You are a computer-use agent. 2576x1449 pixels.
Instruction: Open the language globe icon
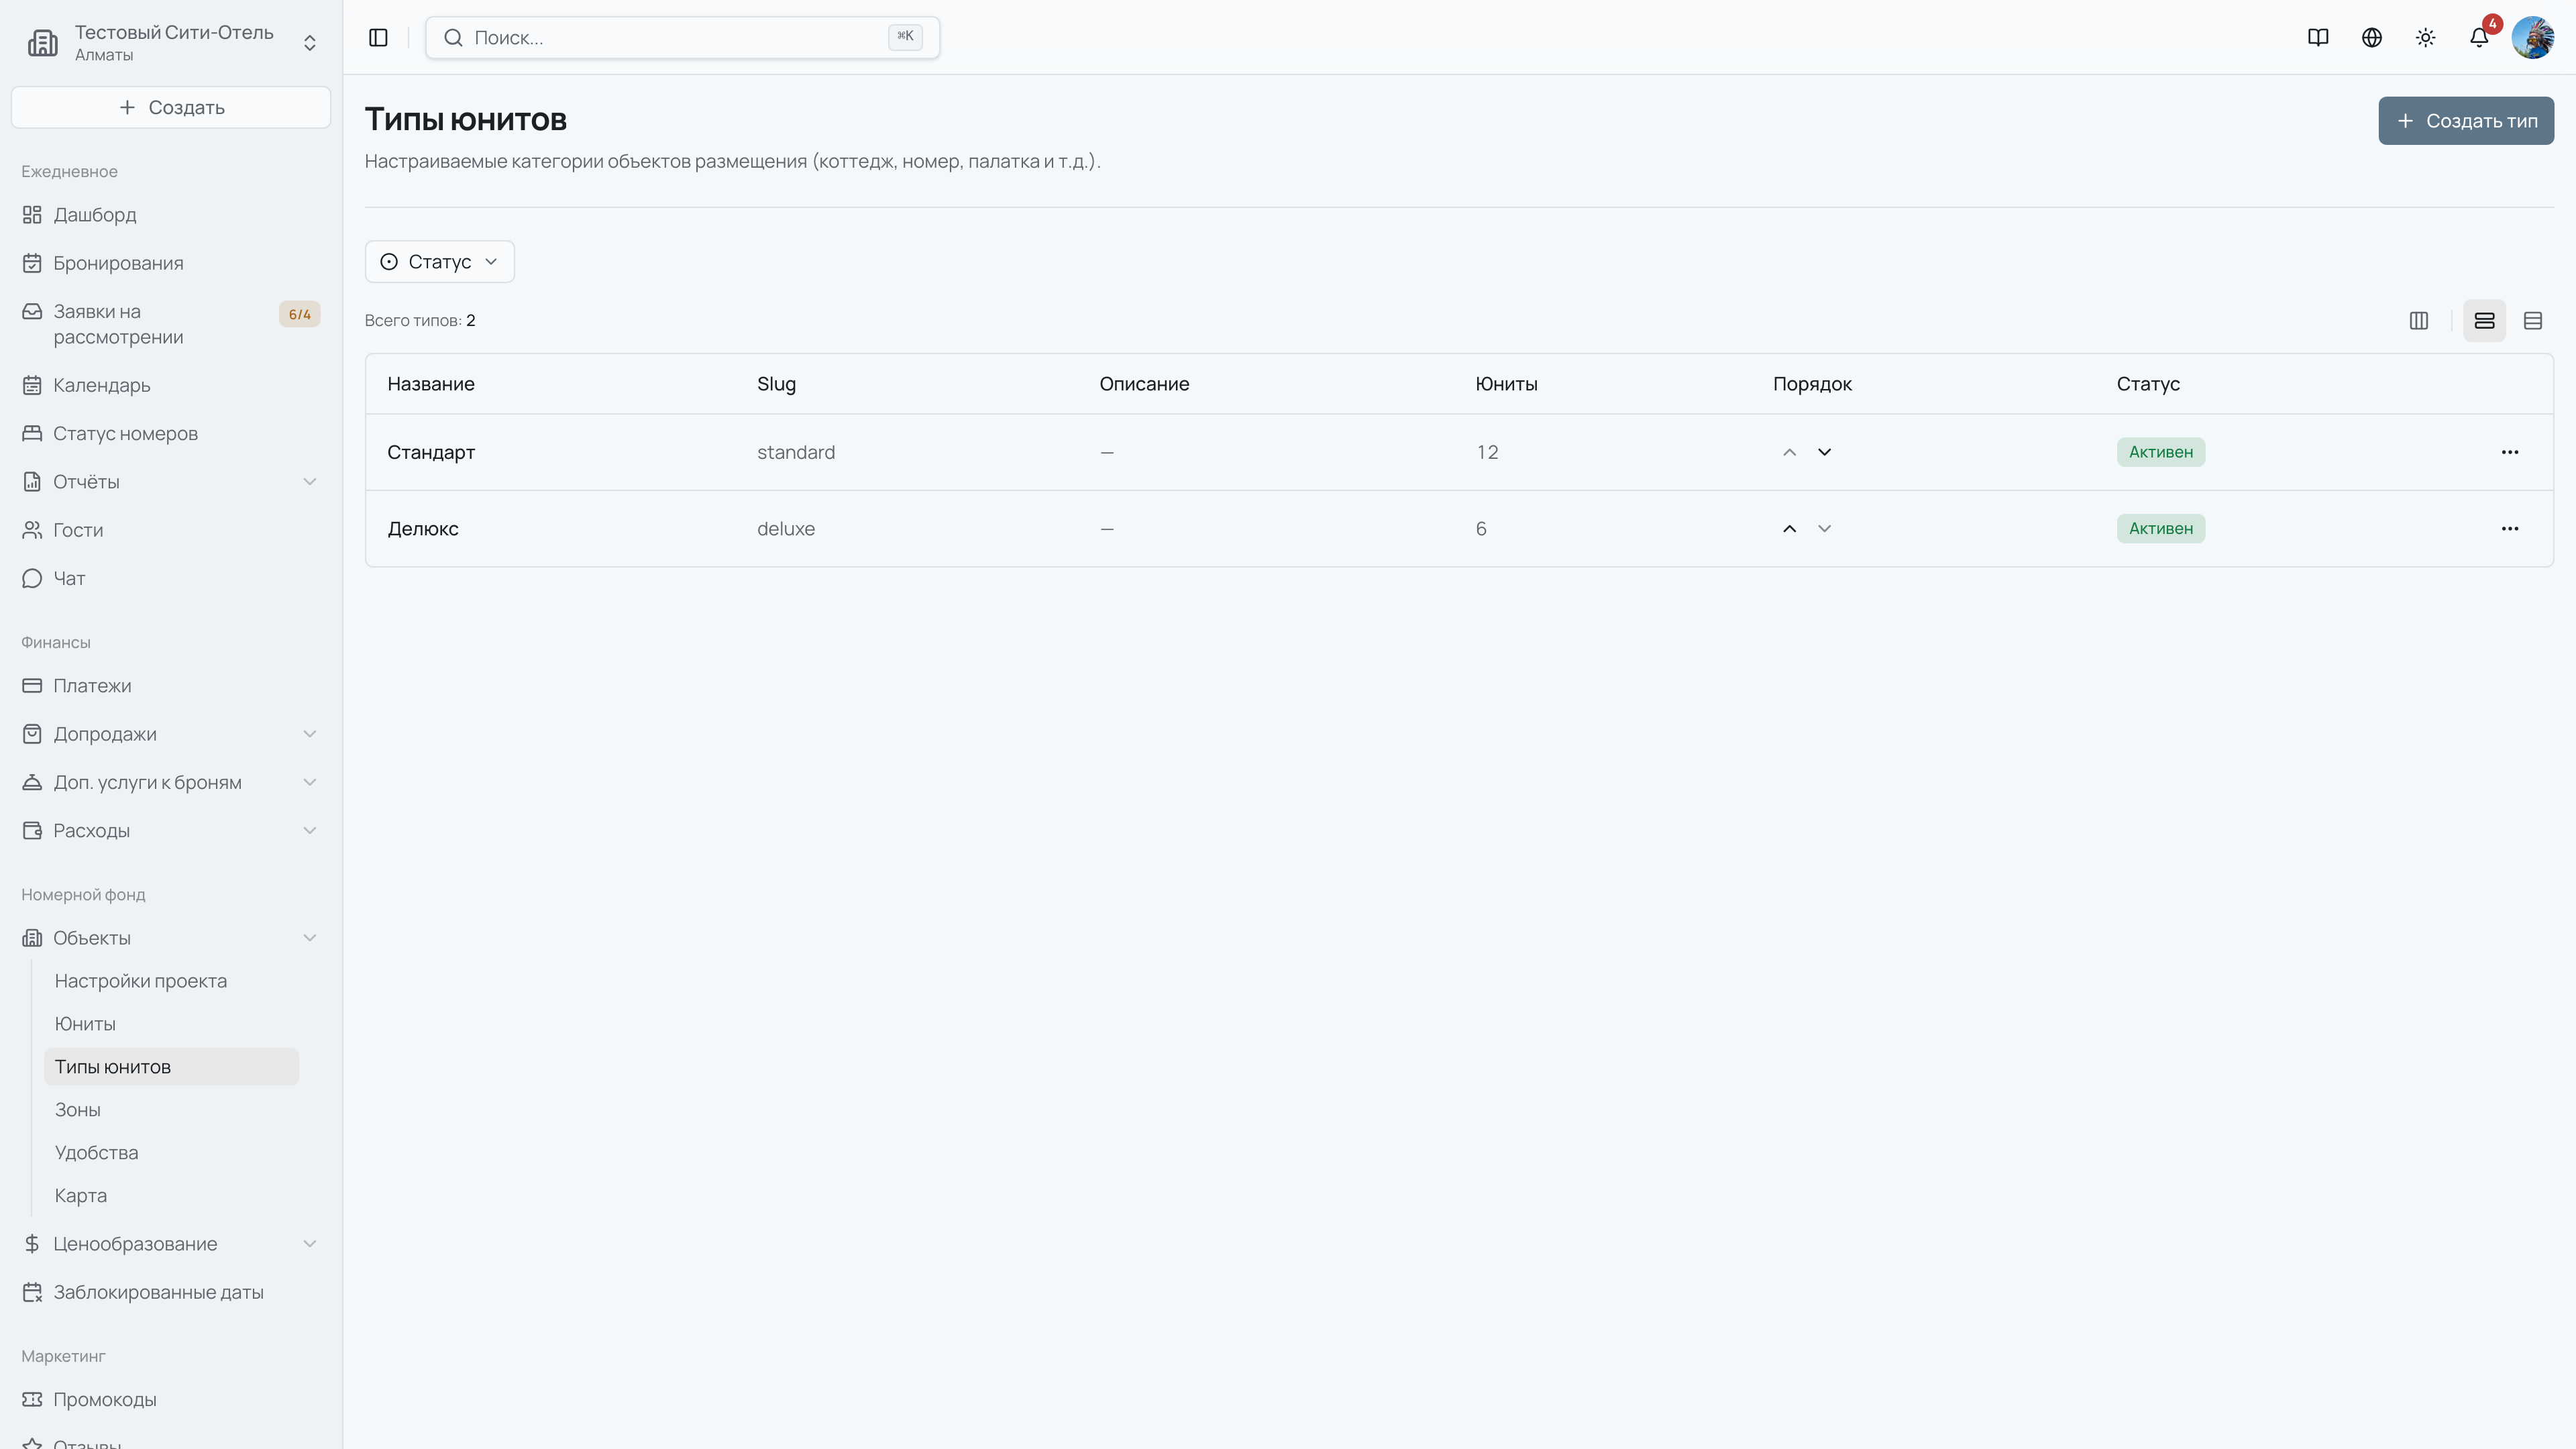point(2372,37)
